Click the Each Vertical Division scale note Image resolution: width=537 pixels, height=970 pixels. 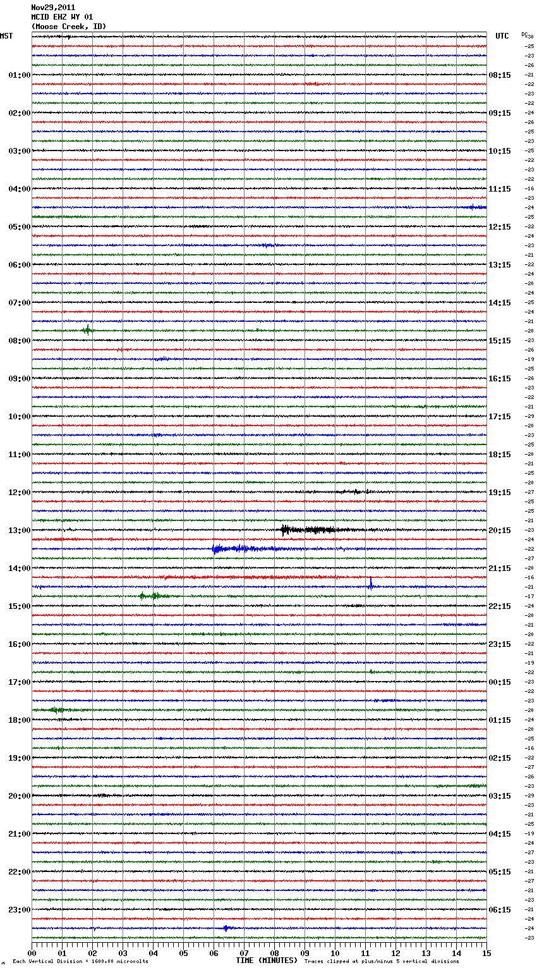[80, 961]
